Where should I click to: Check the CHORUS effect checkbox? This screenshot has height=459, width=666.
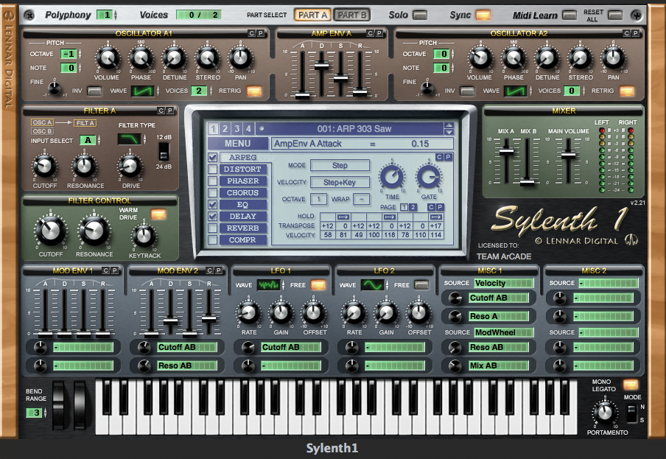point(213,193)
